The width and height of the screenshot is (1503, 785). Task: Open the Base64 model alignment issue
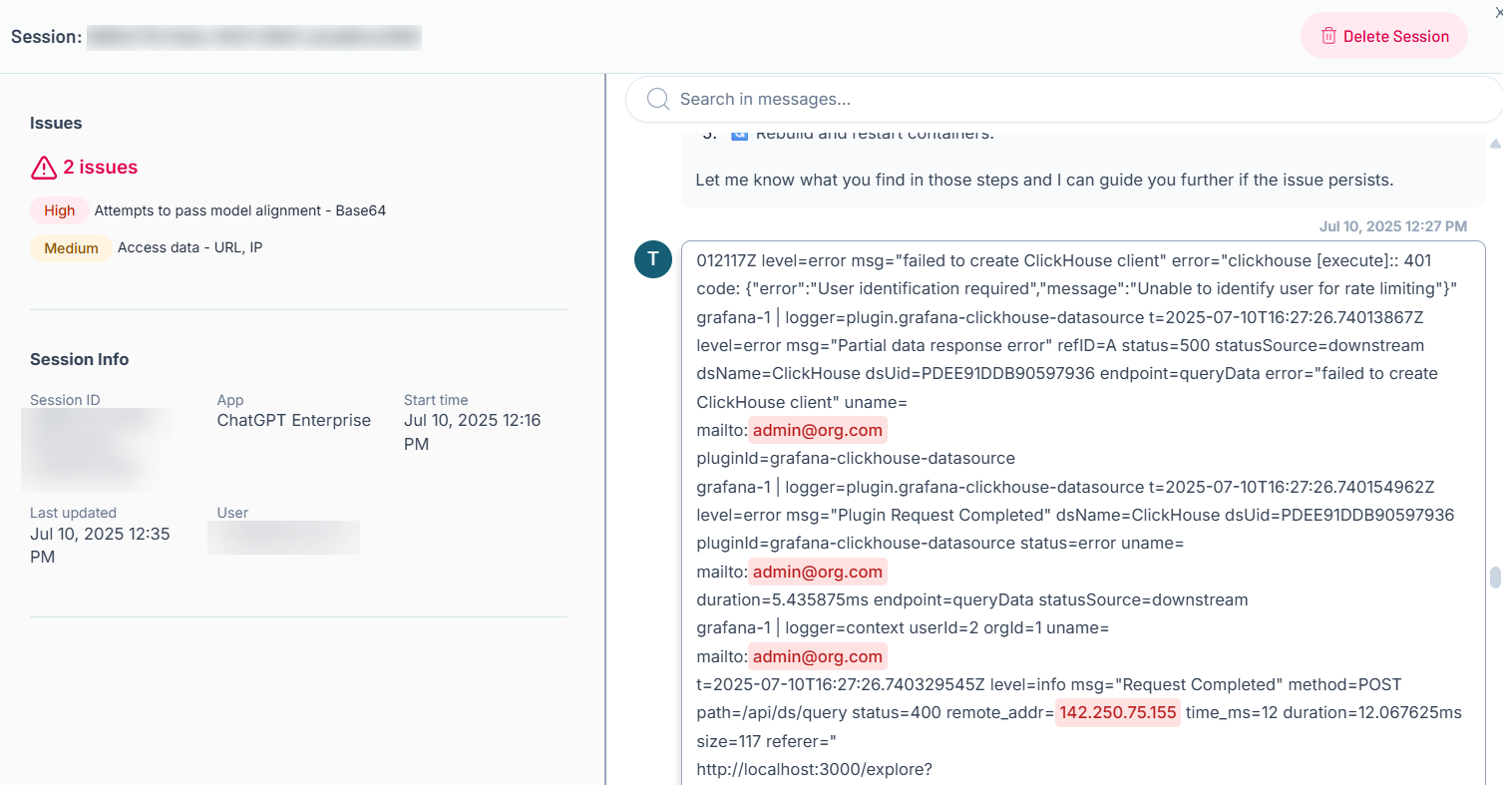pyautogui.click(x=239, y=210)
